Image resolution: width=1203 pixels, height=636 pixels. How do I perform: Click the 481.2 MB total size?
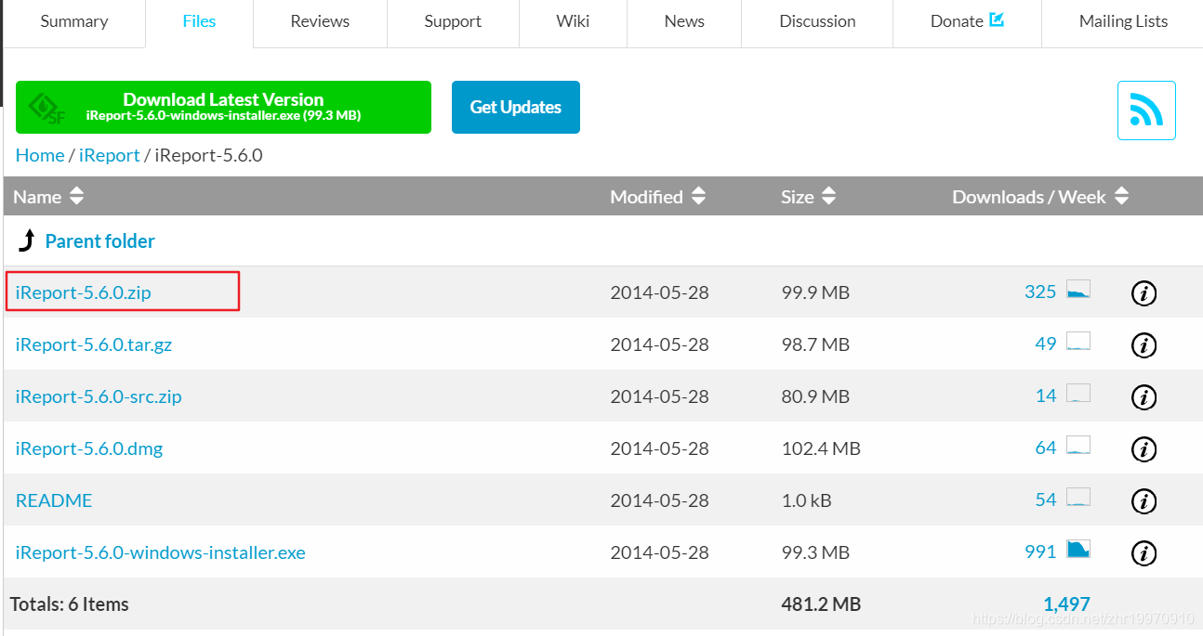821,604
